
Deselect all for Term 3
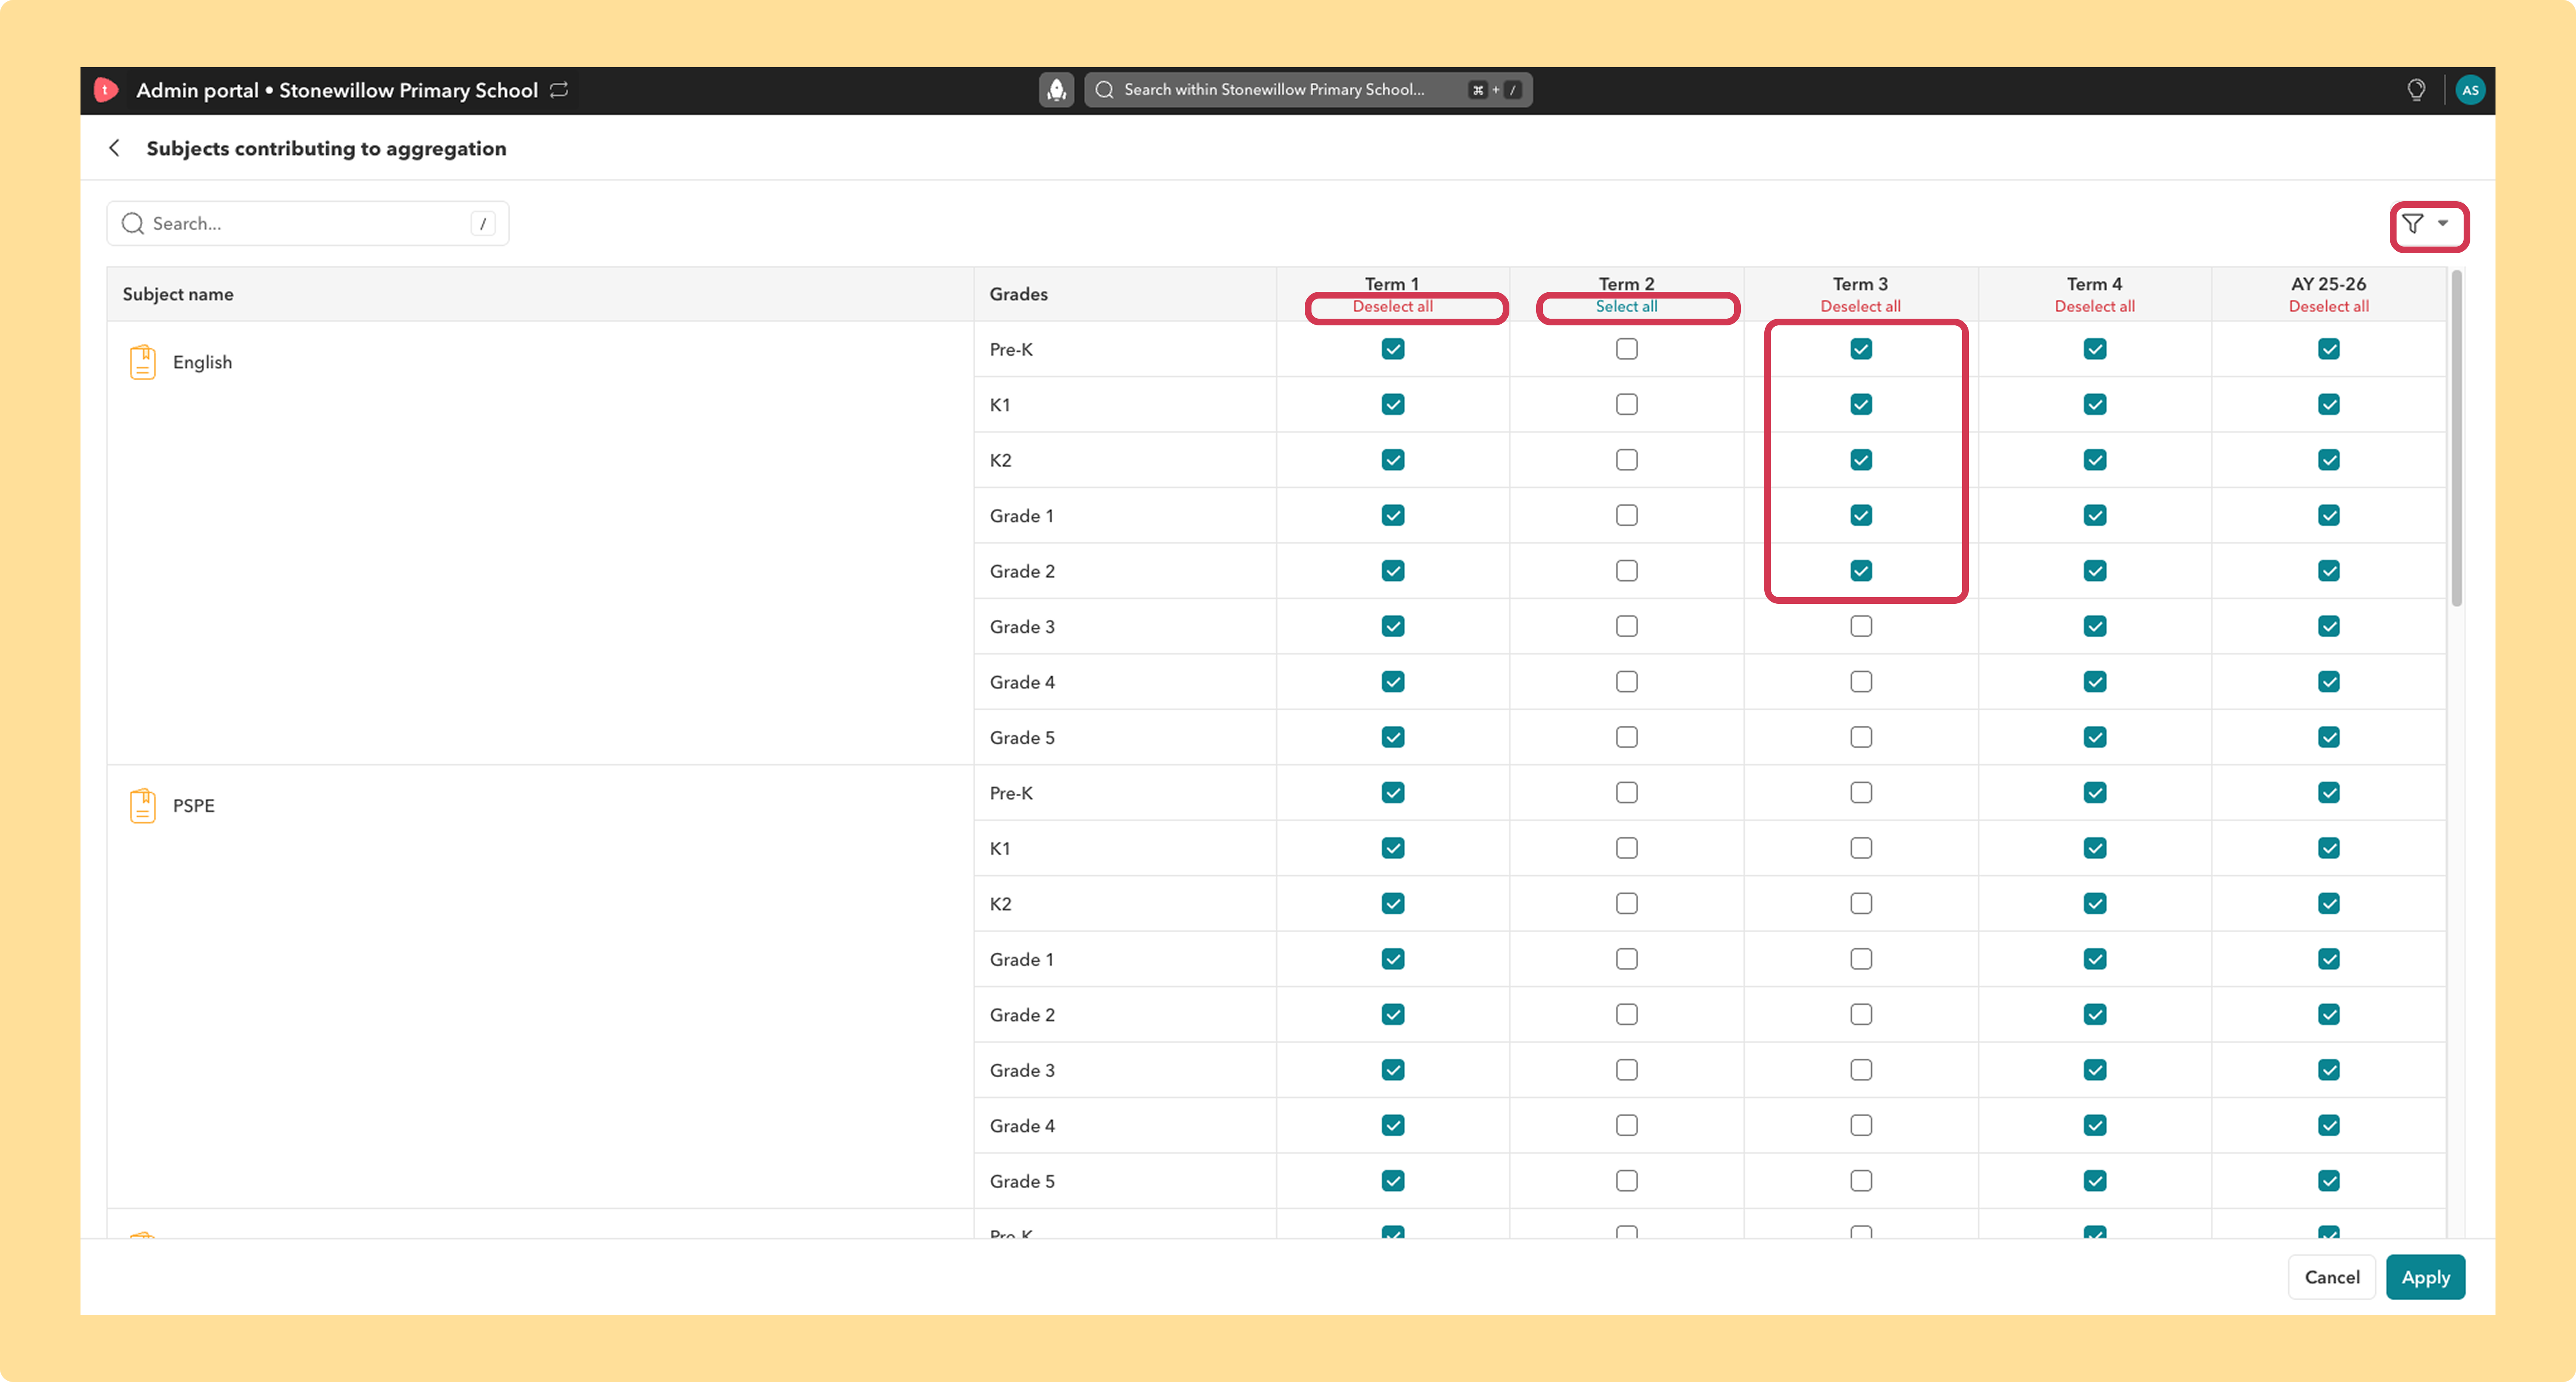[1861, 307]
